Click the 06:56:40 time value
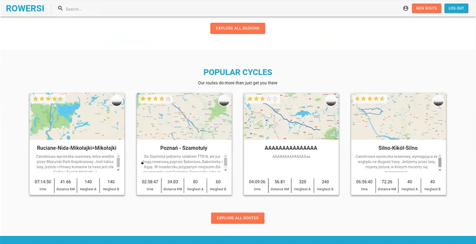Image resolution: width=476 pixels, height=244 pixels. (x=364, y=182)
